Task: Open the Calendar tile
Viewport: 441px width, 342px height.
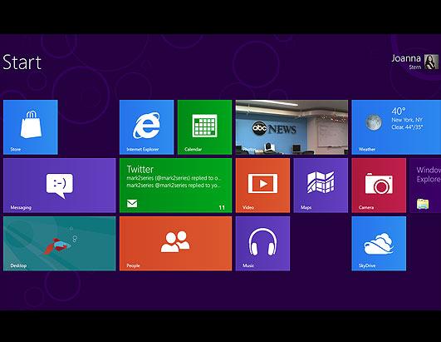Action: point(205,127)
